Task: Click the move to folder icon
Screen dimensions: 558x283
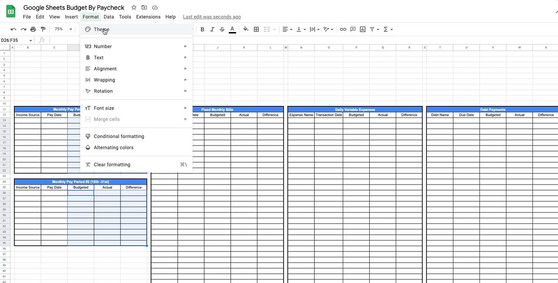Action: click(144, 7)
